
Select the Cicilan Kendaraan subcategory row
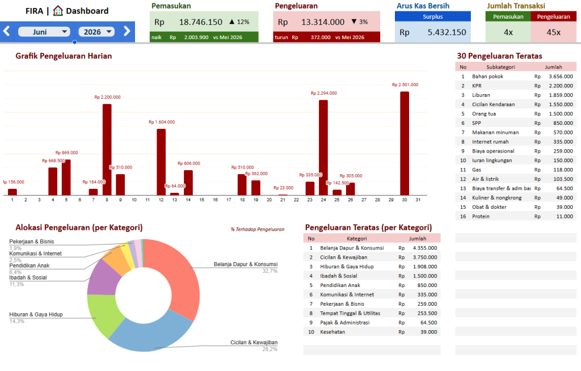(516, 104)
